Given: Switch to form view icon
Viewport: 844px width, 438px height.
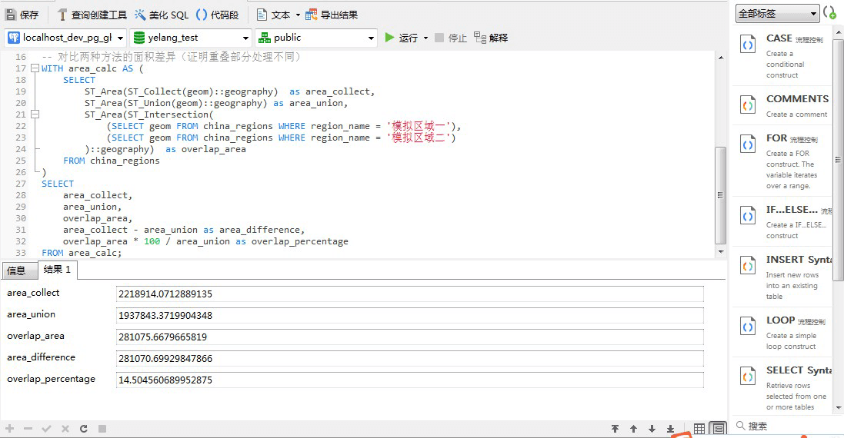Looking at the screenshot, I should tap(718, 428).
